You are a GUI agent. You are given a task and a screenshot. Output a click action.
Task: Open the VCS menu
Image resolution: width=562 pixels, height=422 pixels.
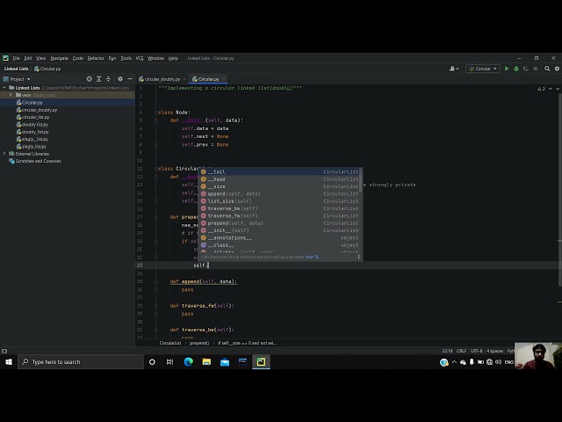(140, 58)
